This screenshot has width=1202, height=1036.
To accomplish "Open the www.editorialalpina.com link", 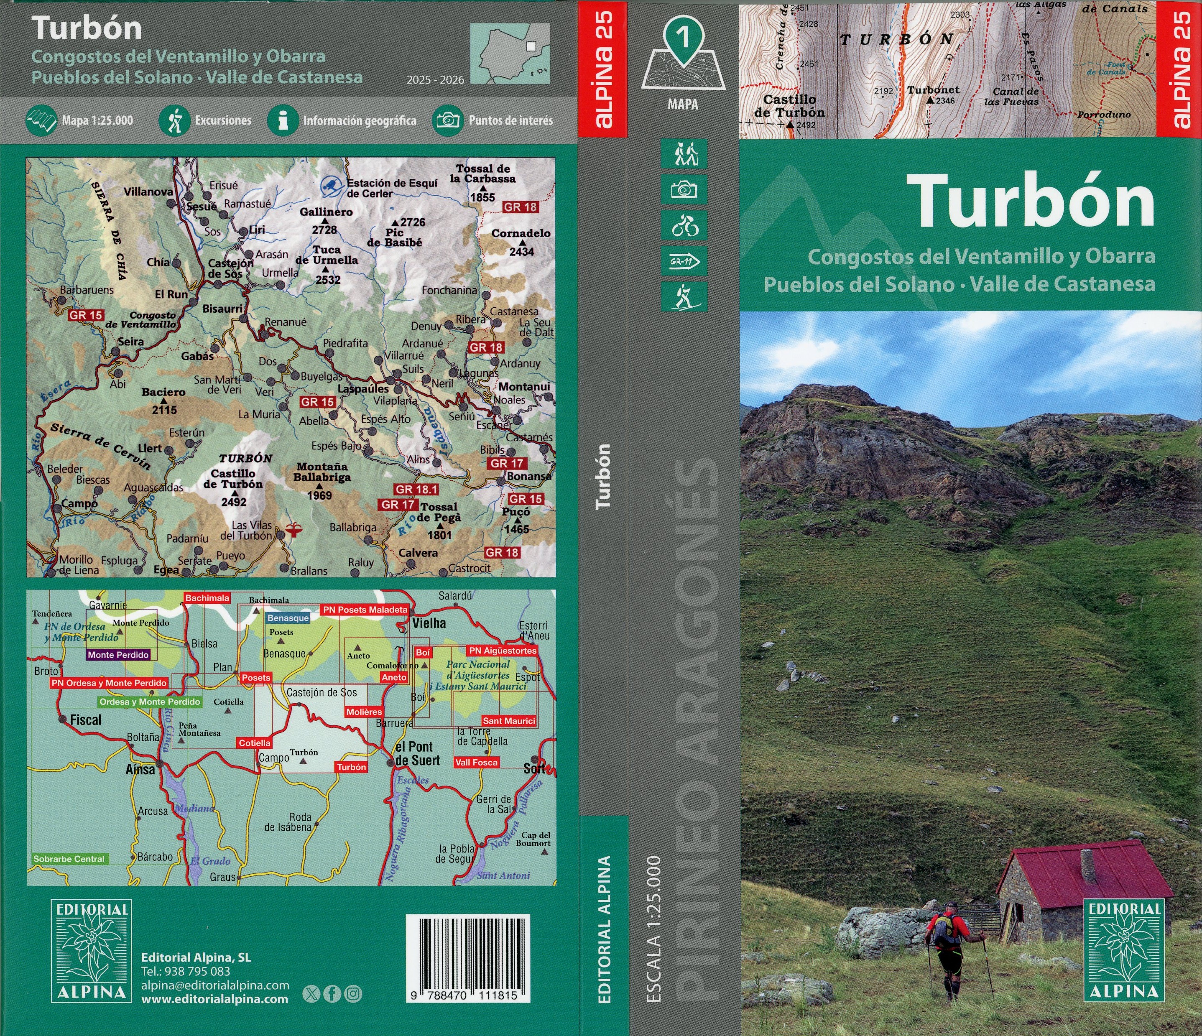I will tap(214, 999).
